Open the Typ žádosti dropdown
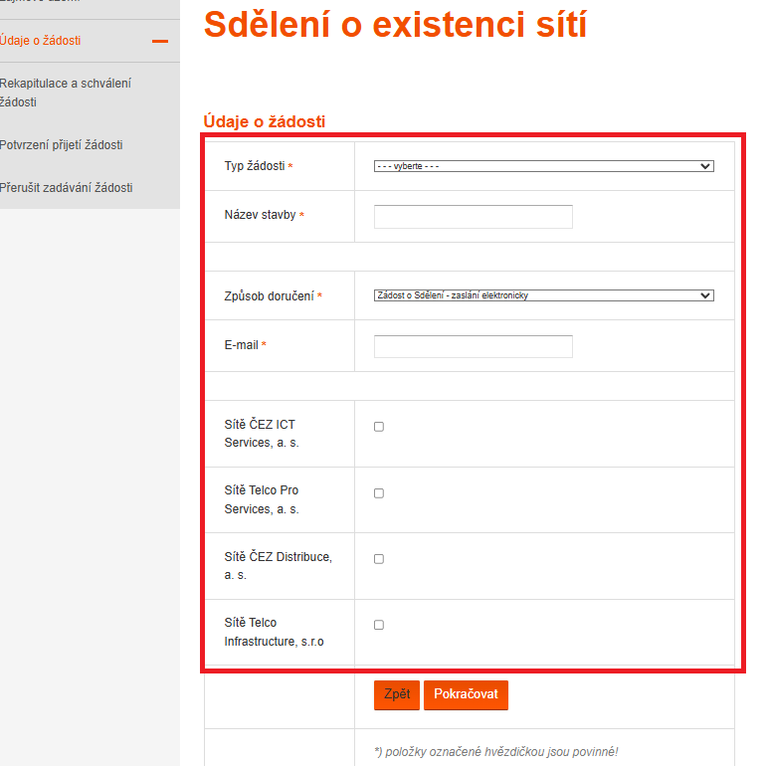767x766 pixels. [x=543, y=166]
